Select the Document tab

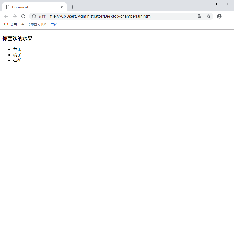pos(34,7)
